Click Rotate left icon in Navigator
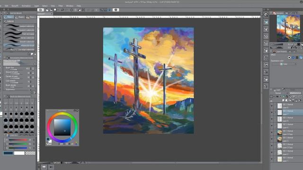The image size is (303, 170). coord(292,48)
